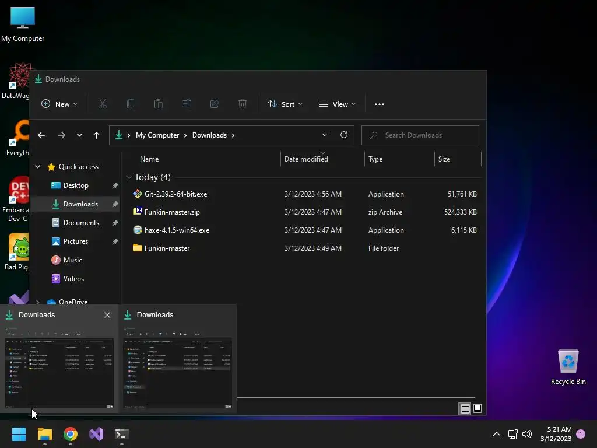Click the Search Downloads field

420,135
